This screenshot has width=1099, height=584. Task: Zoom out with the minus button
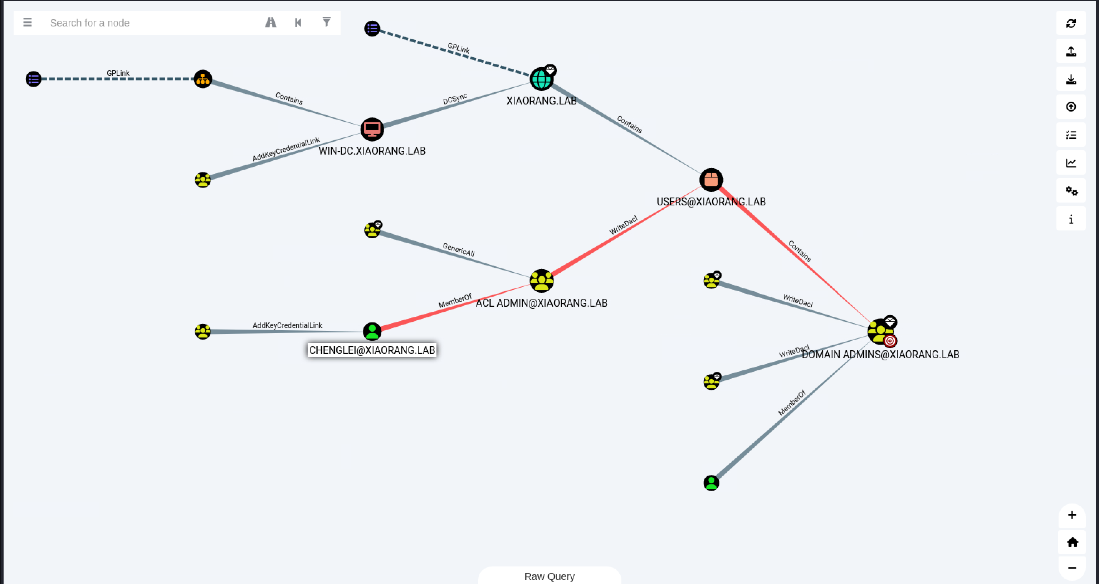[x=1072, y=568]
